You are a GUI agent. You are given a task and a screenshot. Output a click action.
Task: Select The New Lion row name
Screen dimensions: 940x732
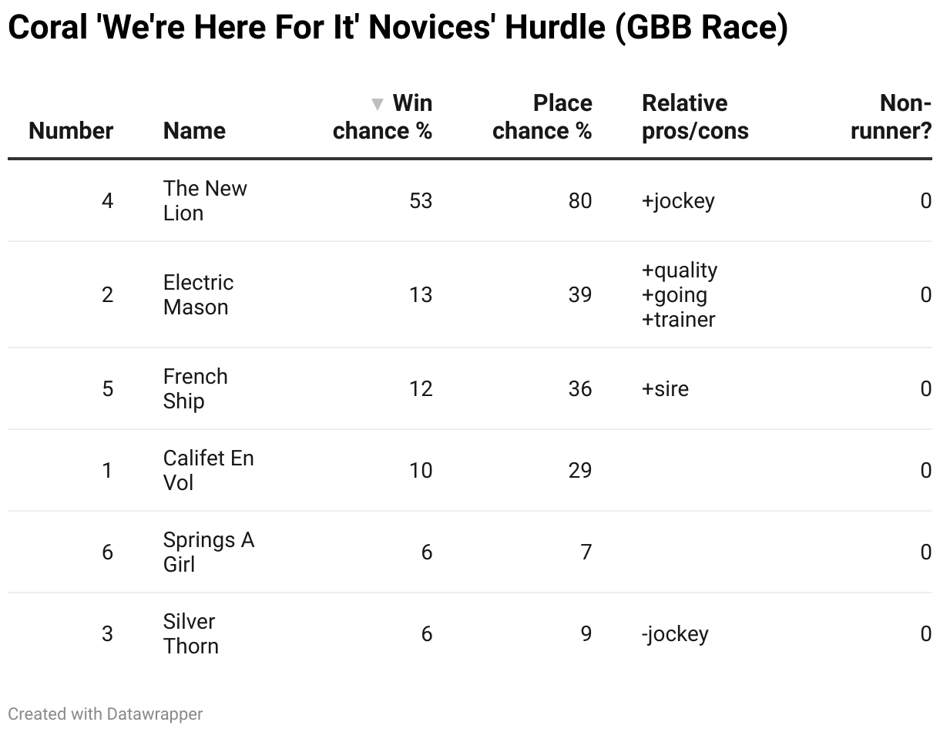205,200
